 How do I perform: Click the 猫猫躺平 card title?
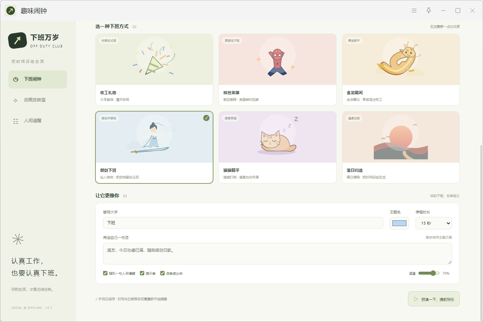231,170
